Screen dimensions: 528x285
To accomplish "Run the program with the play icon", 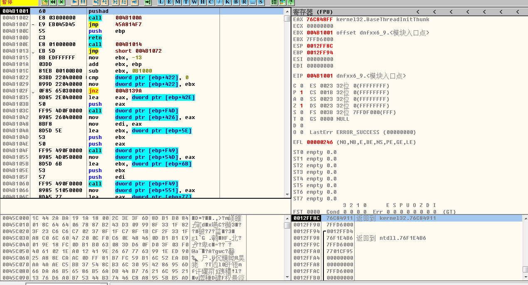I will [x=74, y=2].
